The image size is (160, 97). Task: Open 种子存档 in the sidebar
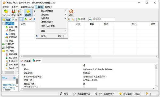10,47
